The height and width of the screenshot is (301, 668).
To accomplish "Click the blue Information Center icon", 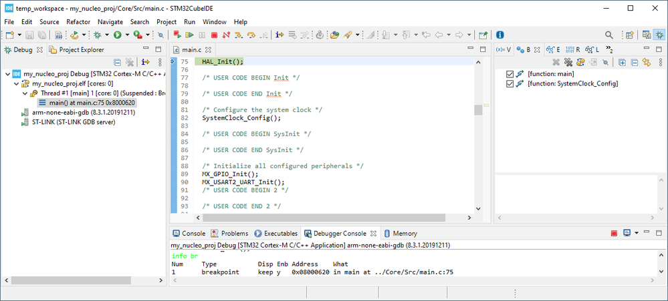I will click(x=500, y=35).
